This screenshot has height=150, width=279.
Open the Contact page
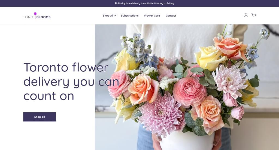click(171, 15)
